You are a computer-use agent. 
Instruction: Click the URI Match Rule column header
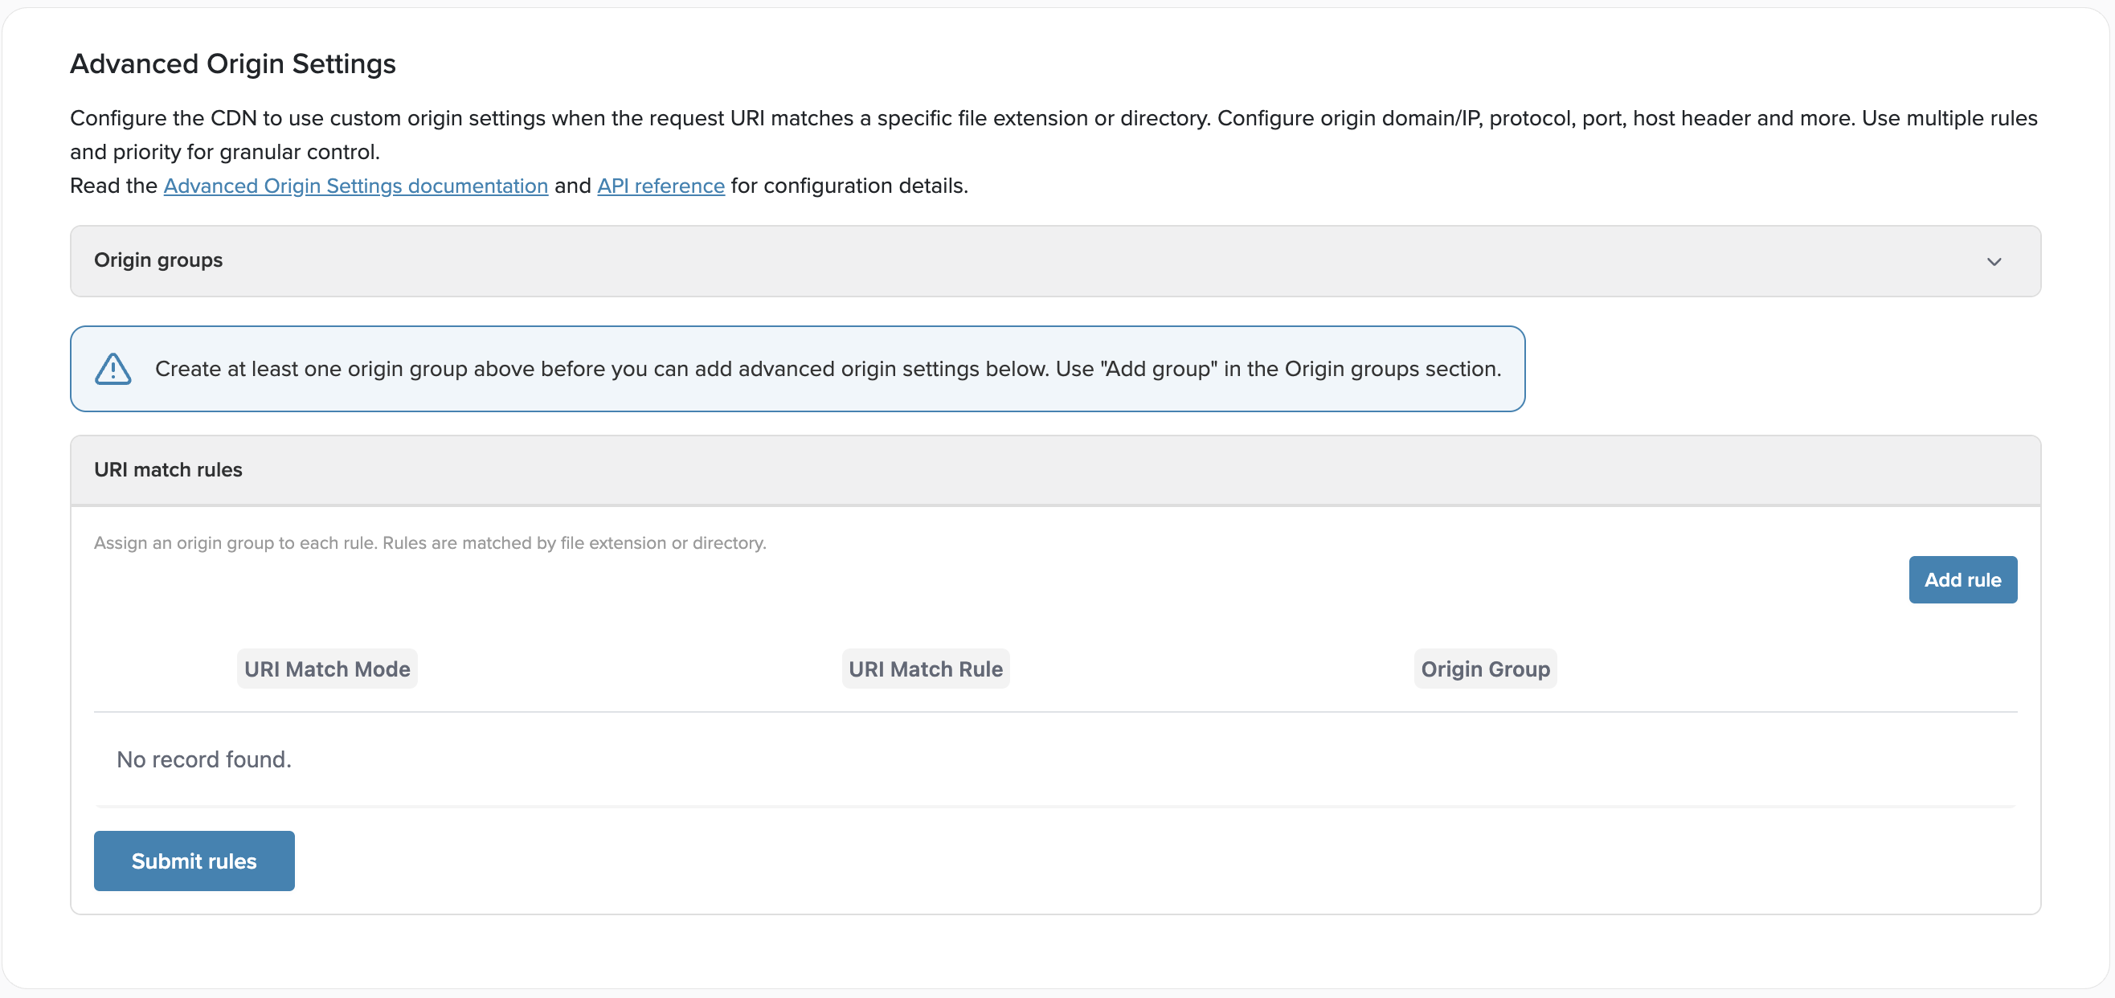926,669
